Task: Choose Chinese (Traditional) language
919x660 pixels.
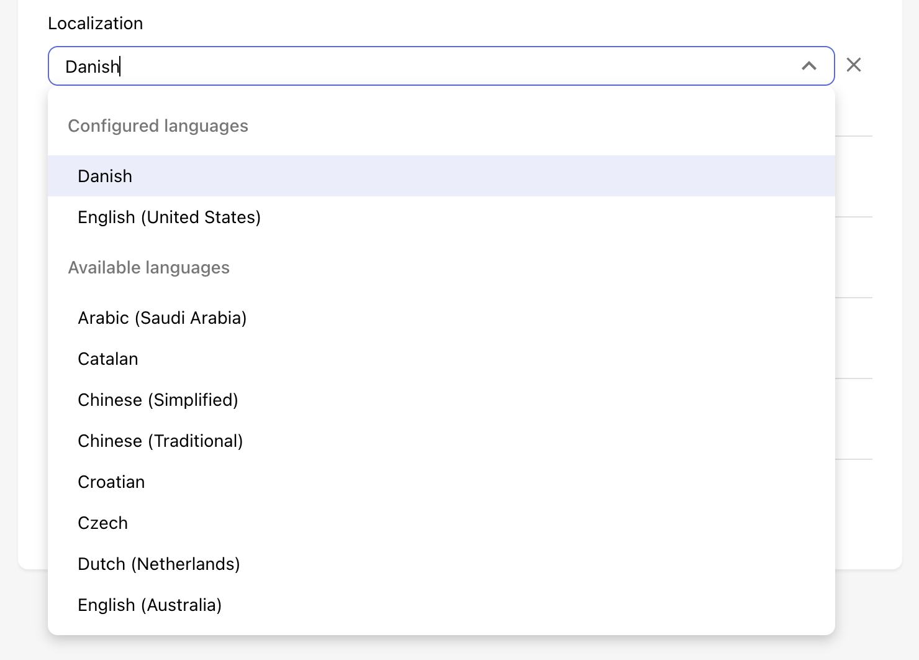Action: [x=160, y=441]
